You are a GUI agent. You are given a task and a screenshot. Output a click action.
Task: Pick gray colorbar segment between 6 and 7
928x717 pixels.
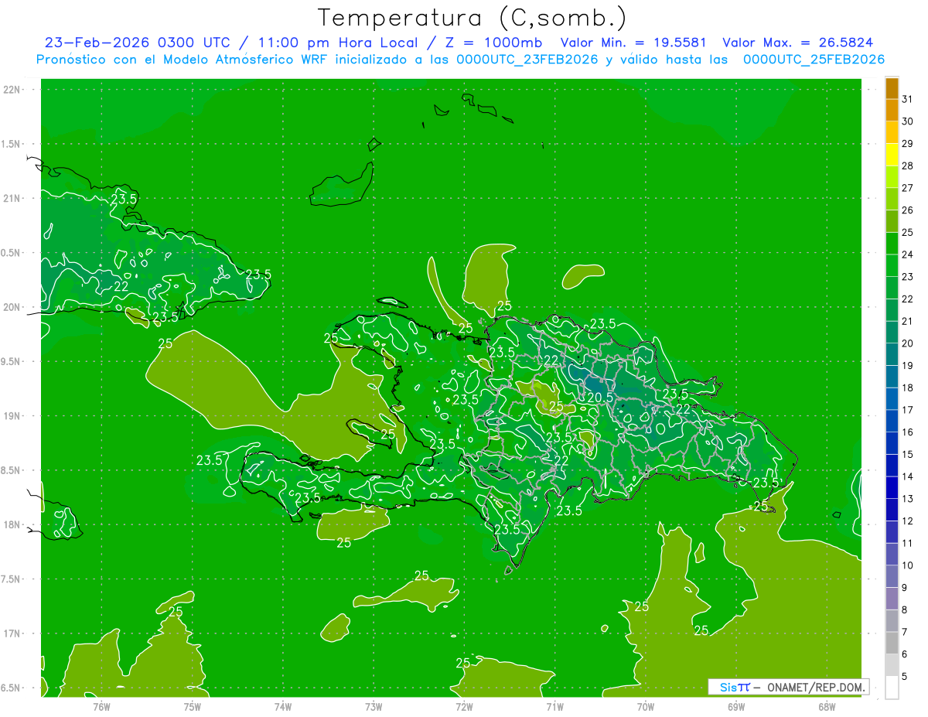(892, 643)
